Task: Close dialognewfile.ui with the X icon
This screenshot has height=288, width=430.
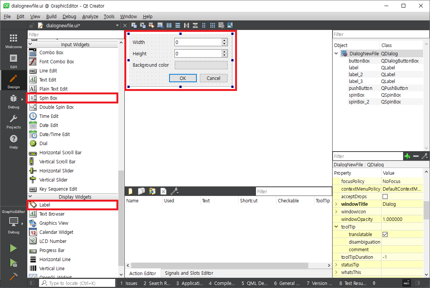Action: [125, 25]
